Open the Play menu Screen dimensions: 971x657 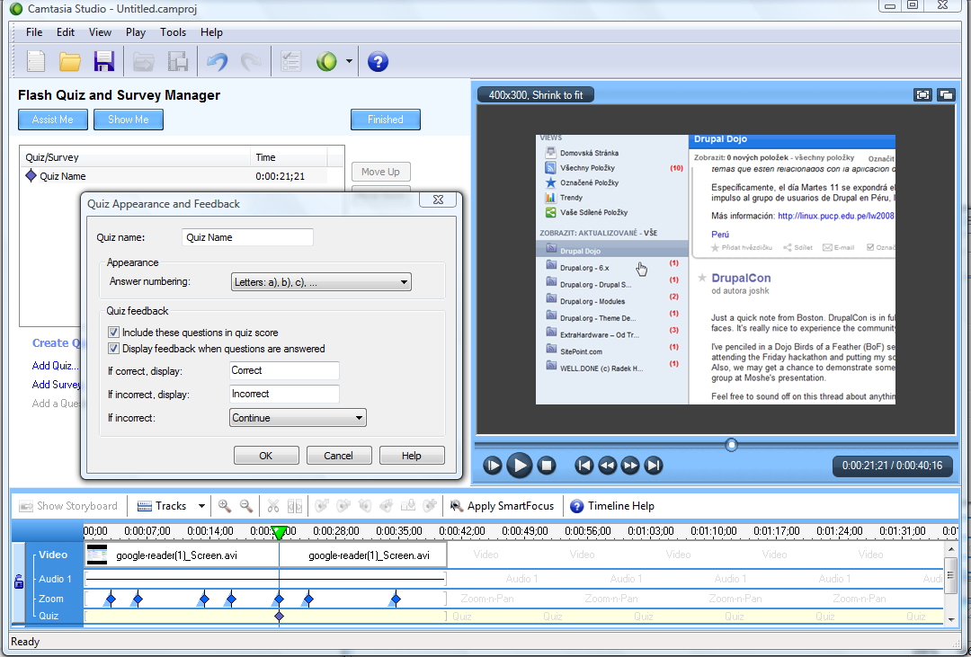click(x=136, y=32)
